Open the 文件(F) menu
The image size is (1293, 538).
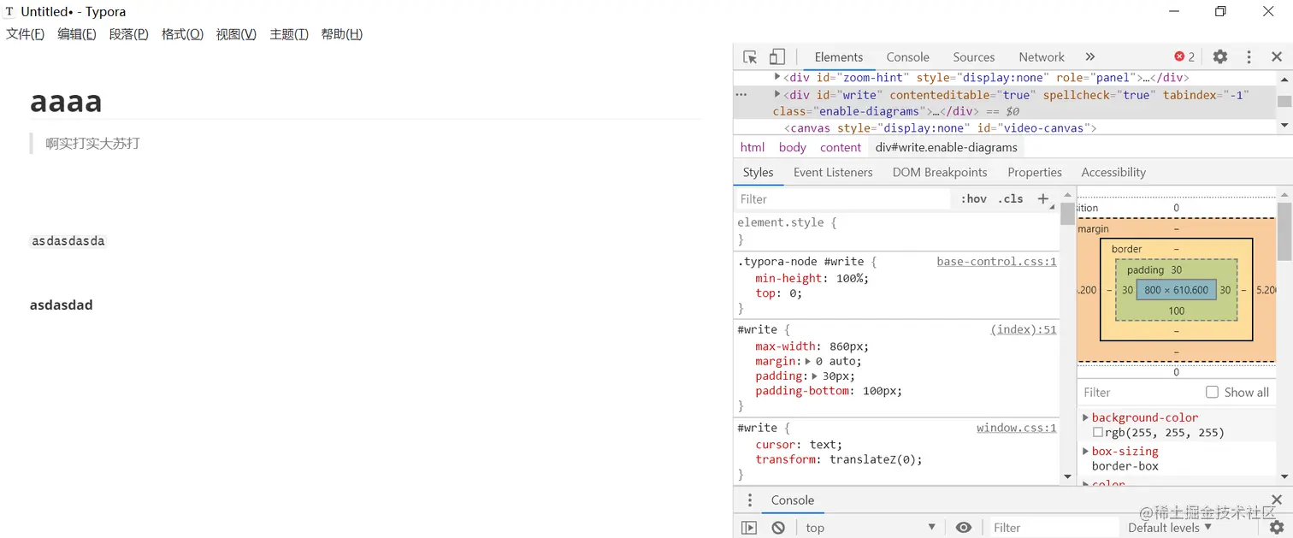[x=26, y=34]
